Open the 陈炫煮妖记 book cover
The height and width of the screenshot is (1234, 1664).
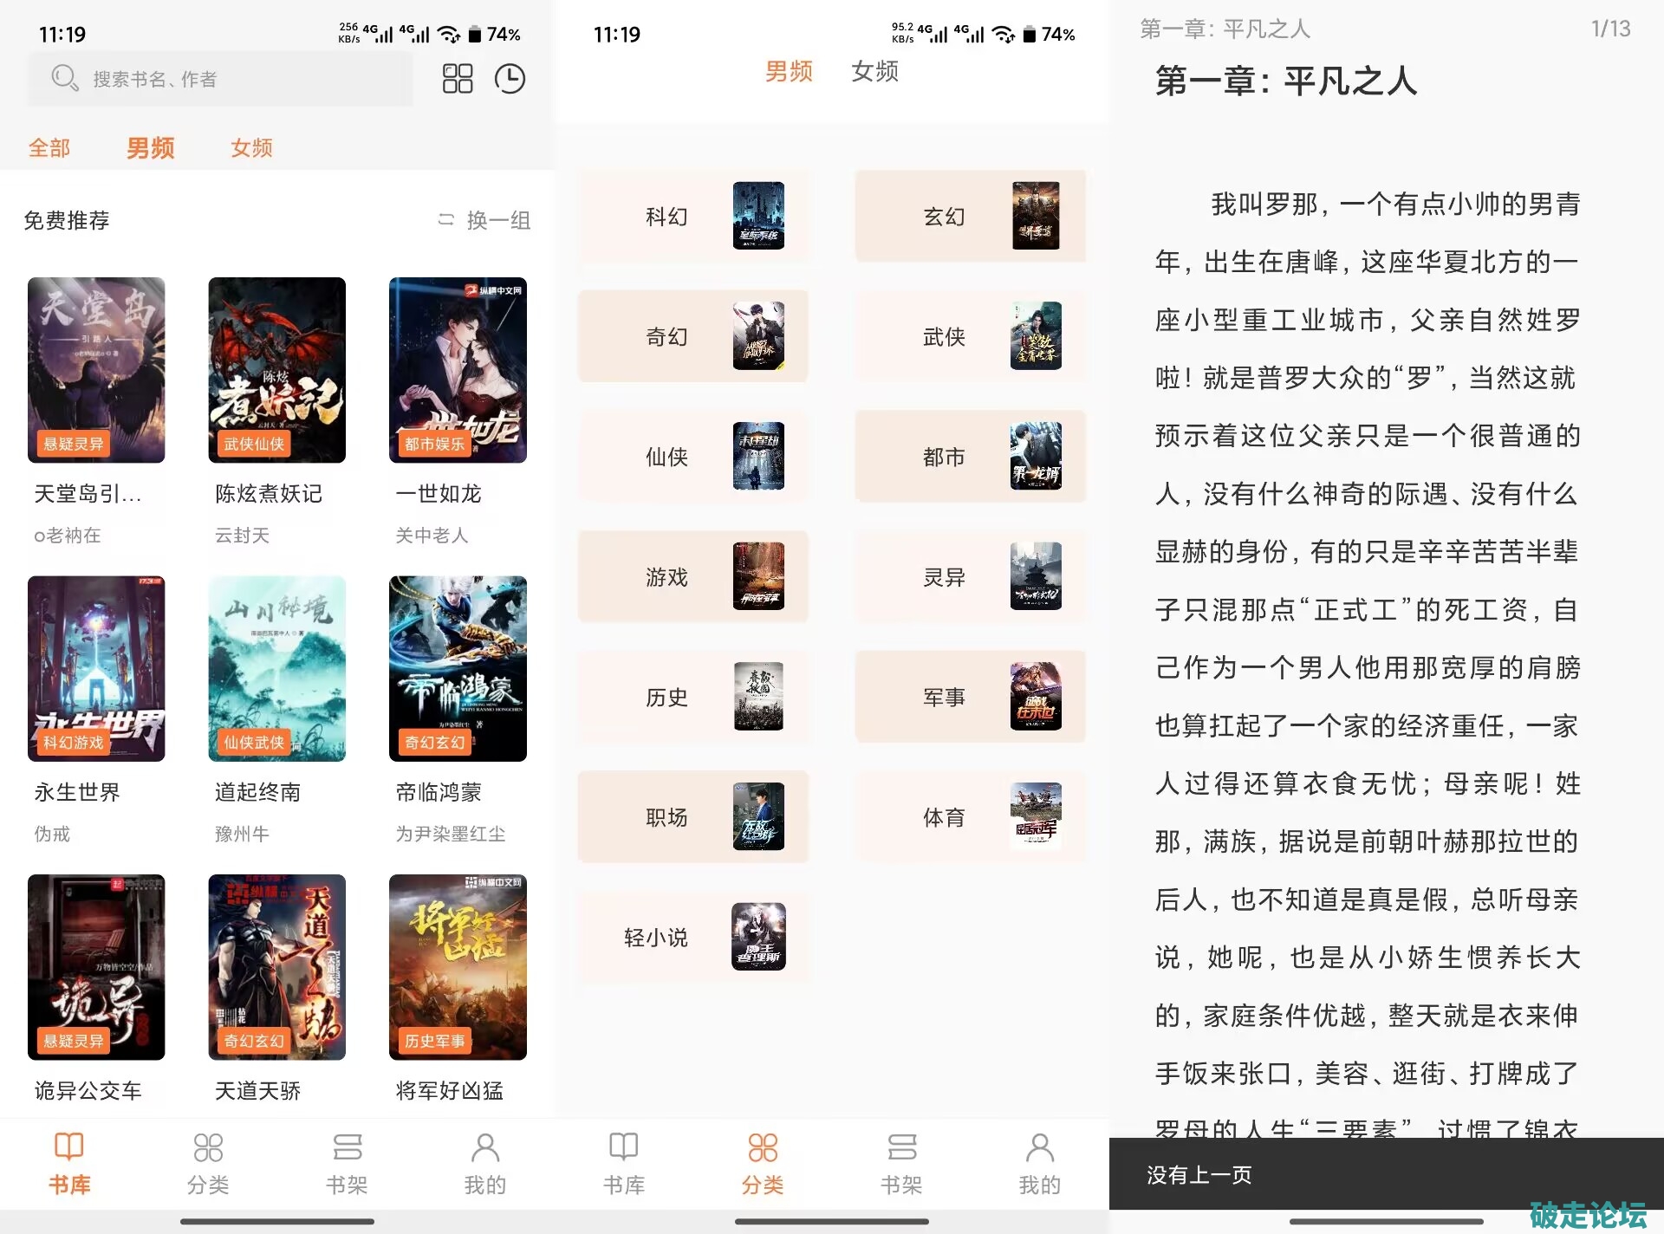click(x=276, y=370)
